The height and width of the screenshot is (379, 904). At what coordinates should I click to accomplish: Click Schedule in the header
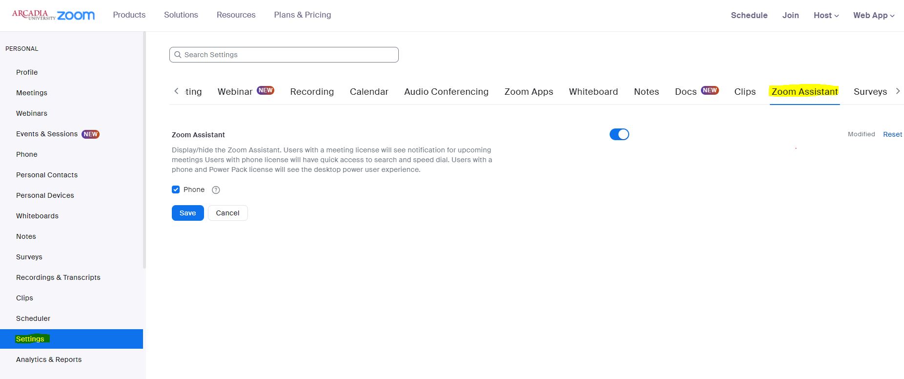tap(749, 15)
